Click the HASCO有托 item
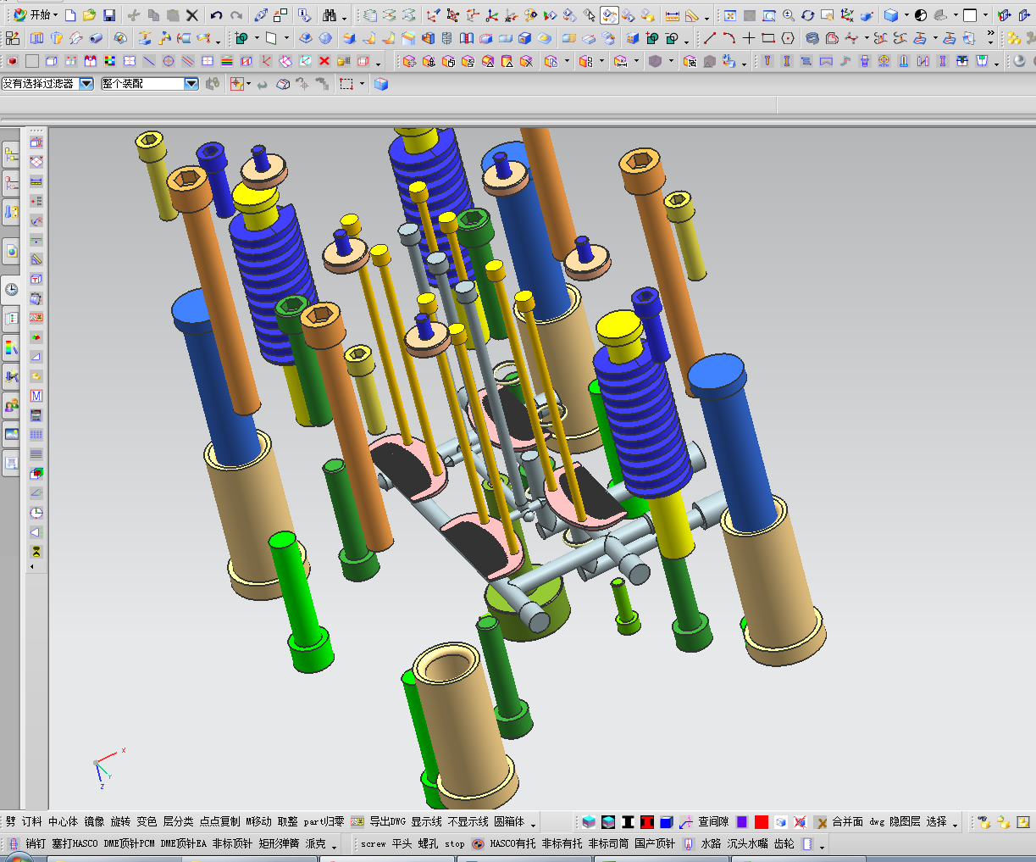 point(512,843)
